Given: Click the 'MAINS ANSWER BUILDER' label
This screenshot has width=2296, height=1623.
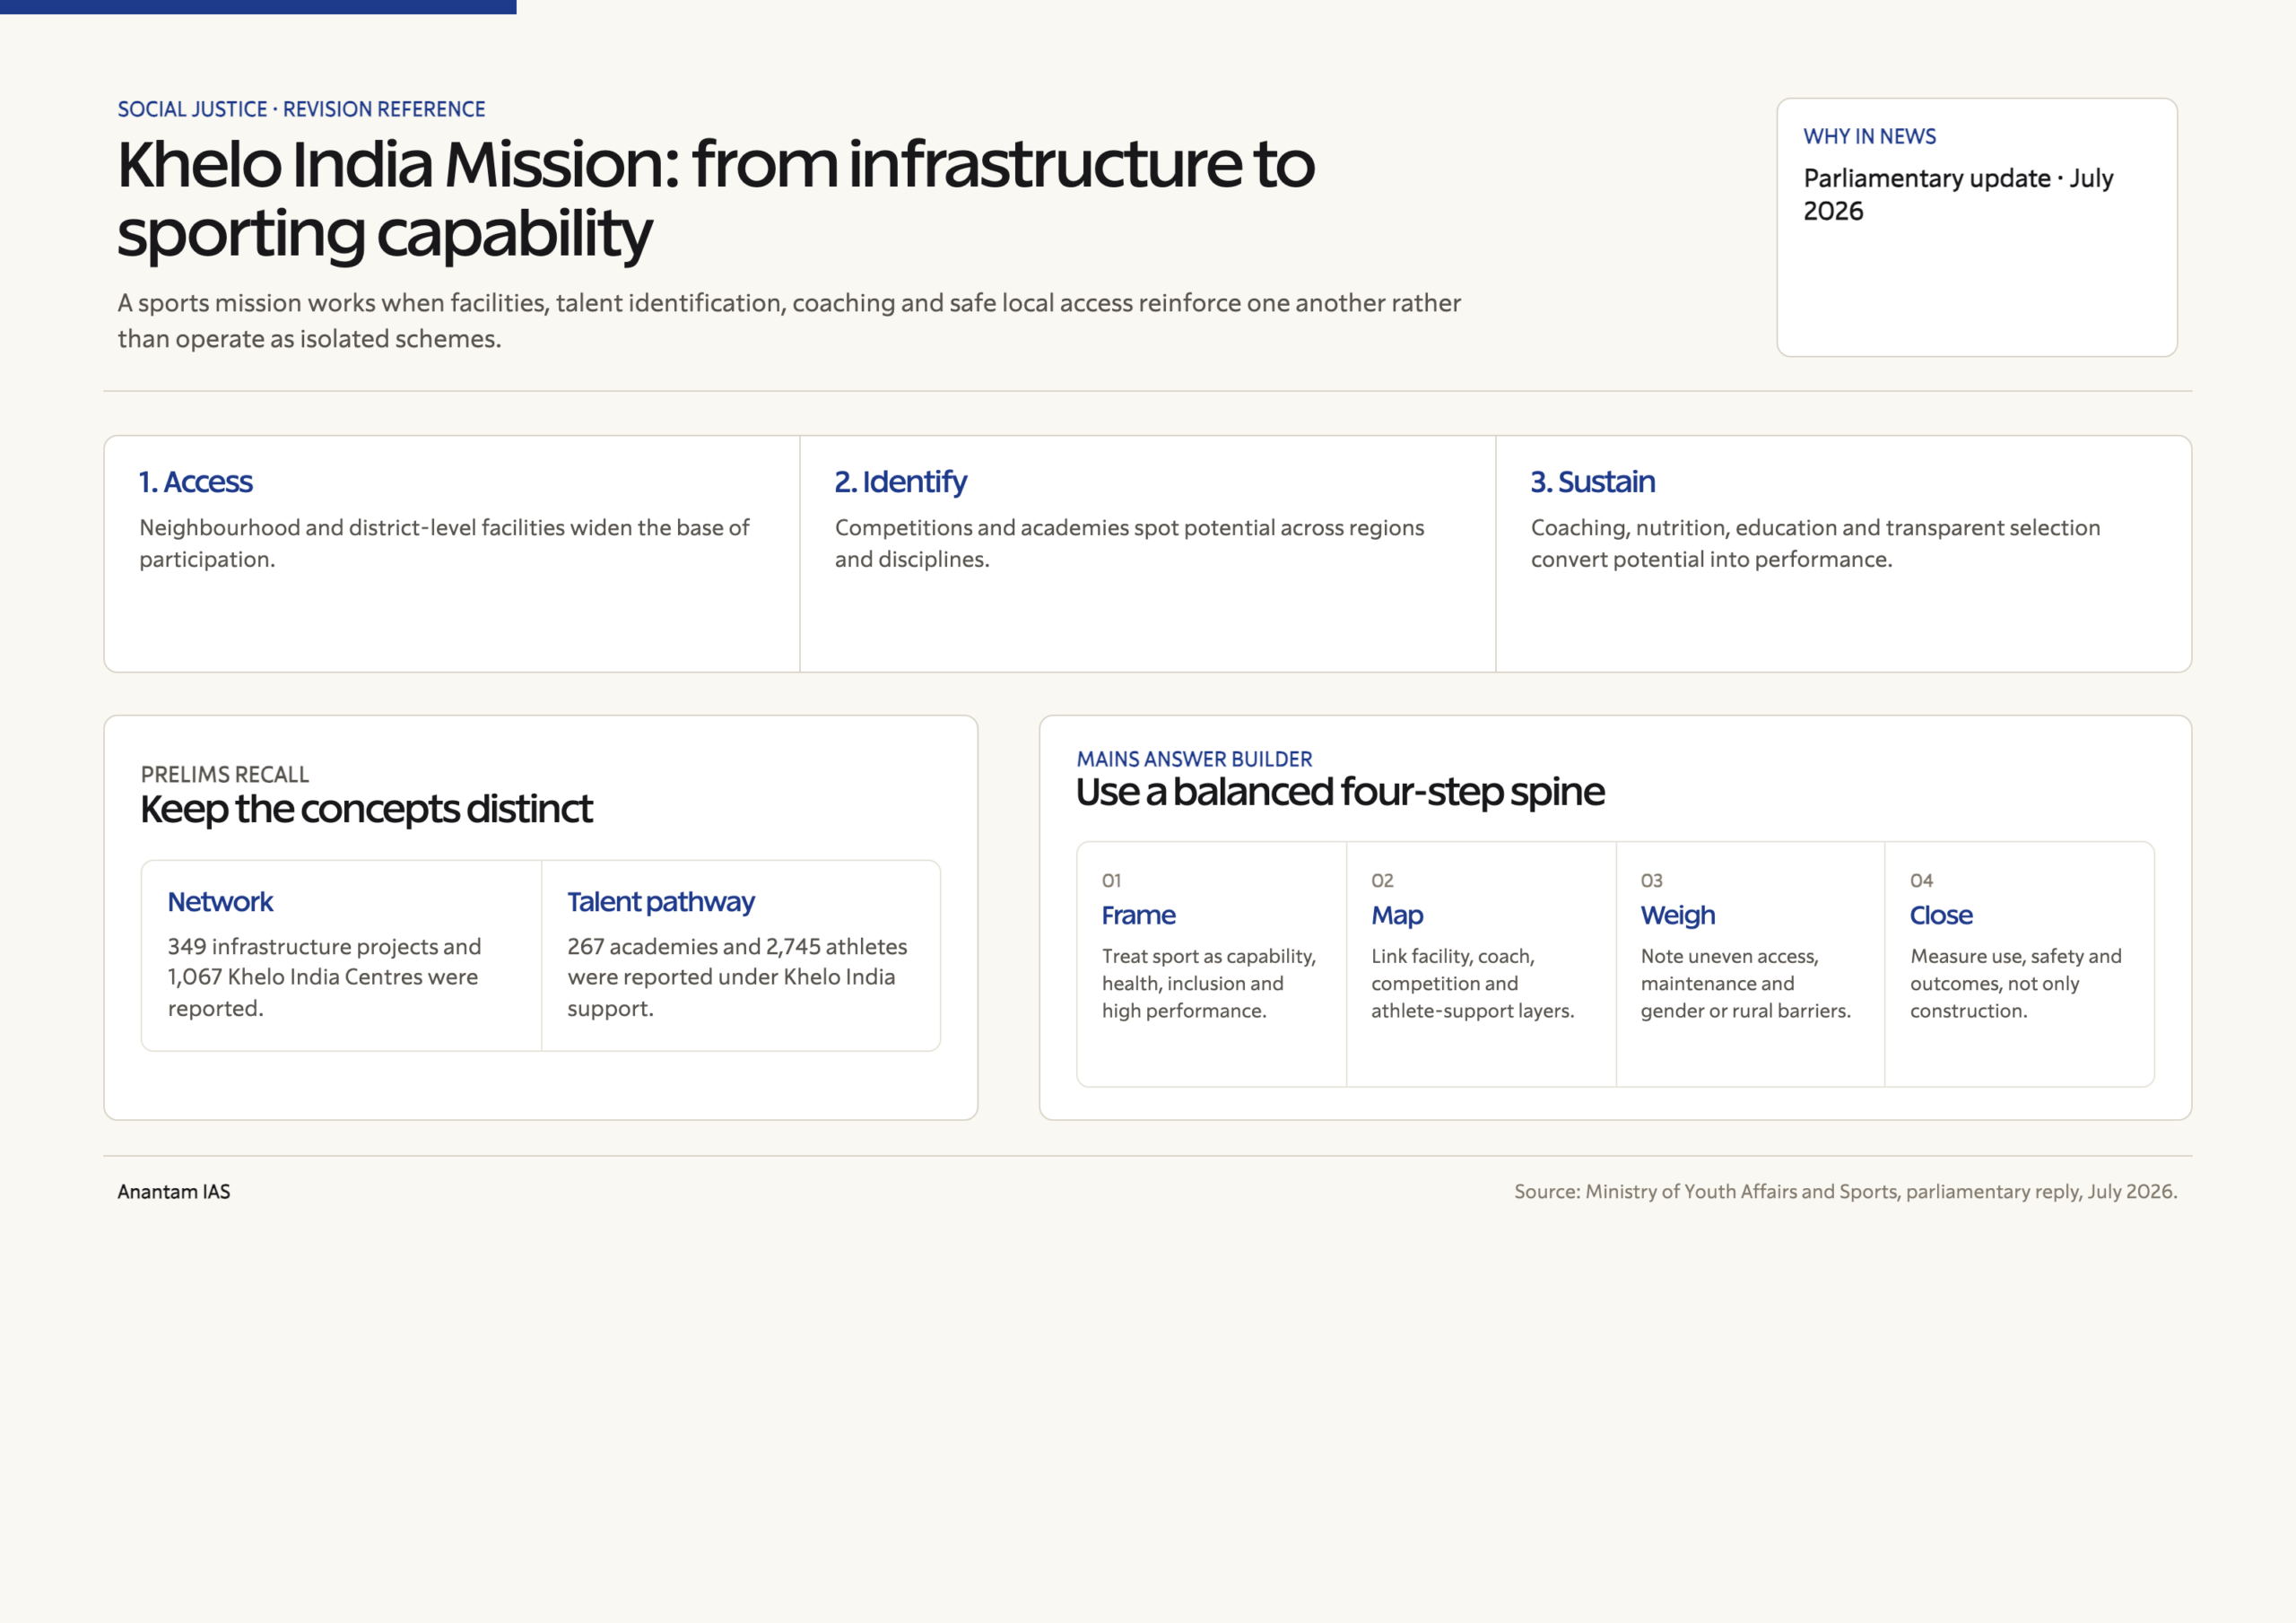Looking at the screenshot, I should point(1194,759).
